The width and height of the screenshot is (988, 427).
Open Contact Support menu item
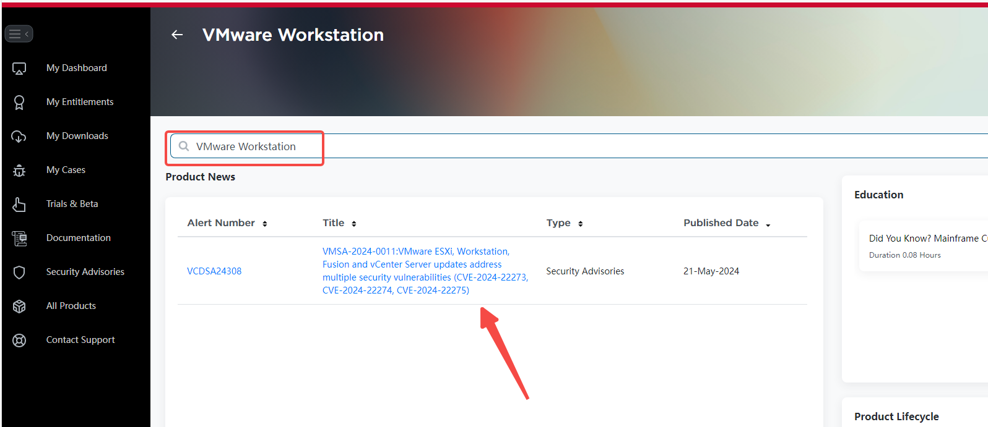80,340
